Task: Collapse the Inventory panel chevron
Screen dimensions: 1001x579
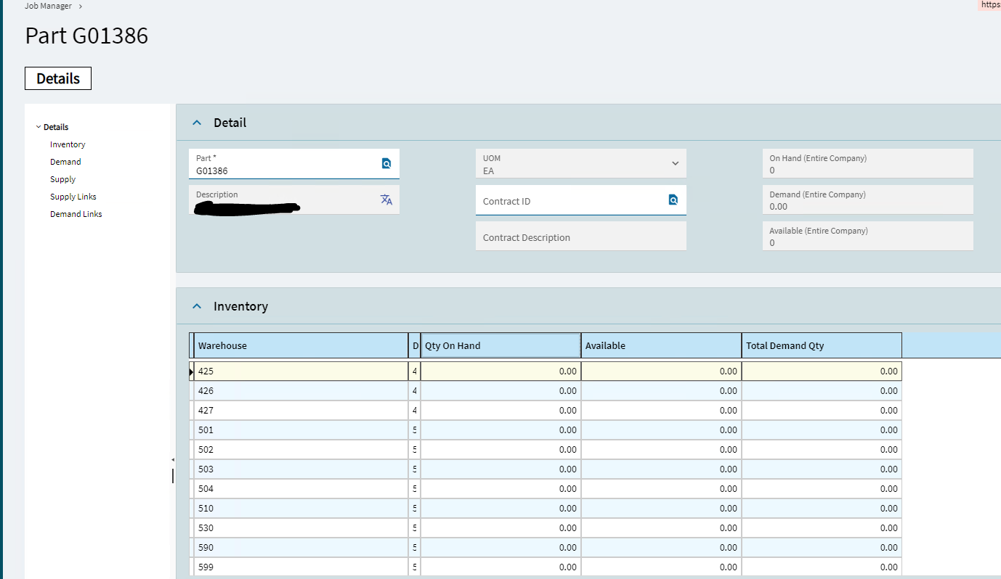Action: point(197,307)
